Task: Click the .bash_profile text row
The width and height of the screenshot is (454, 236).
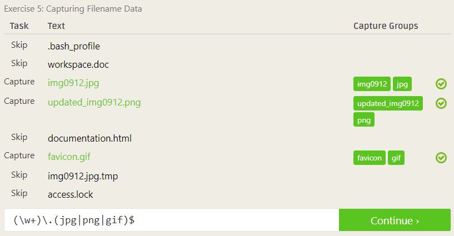Action: (74, 46)
